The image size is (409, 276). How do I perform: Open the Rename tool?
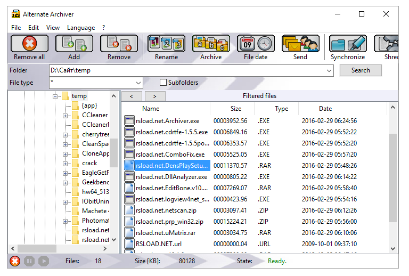point(166,44)
